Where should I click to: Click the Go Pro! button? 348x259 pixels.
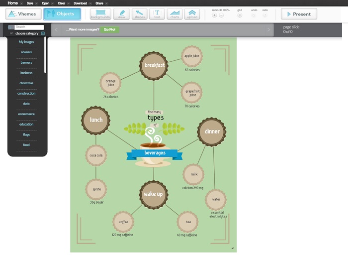click(109, 29)
